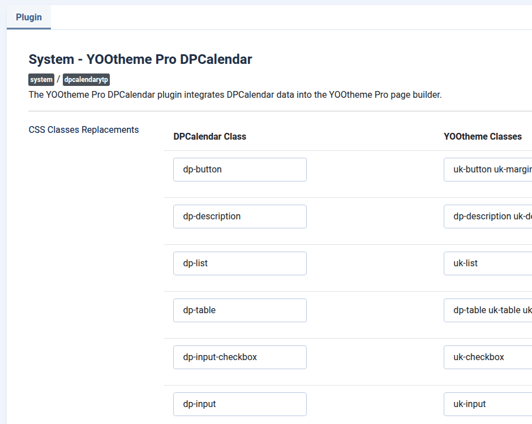Click the 'dpcalendarytp' badge label
The width and height of the screenshot is (532, 424).
click(86, 80)
